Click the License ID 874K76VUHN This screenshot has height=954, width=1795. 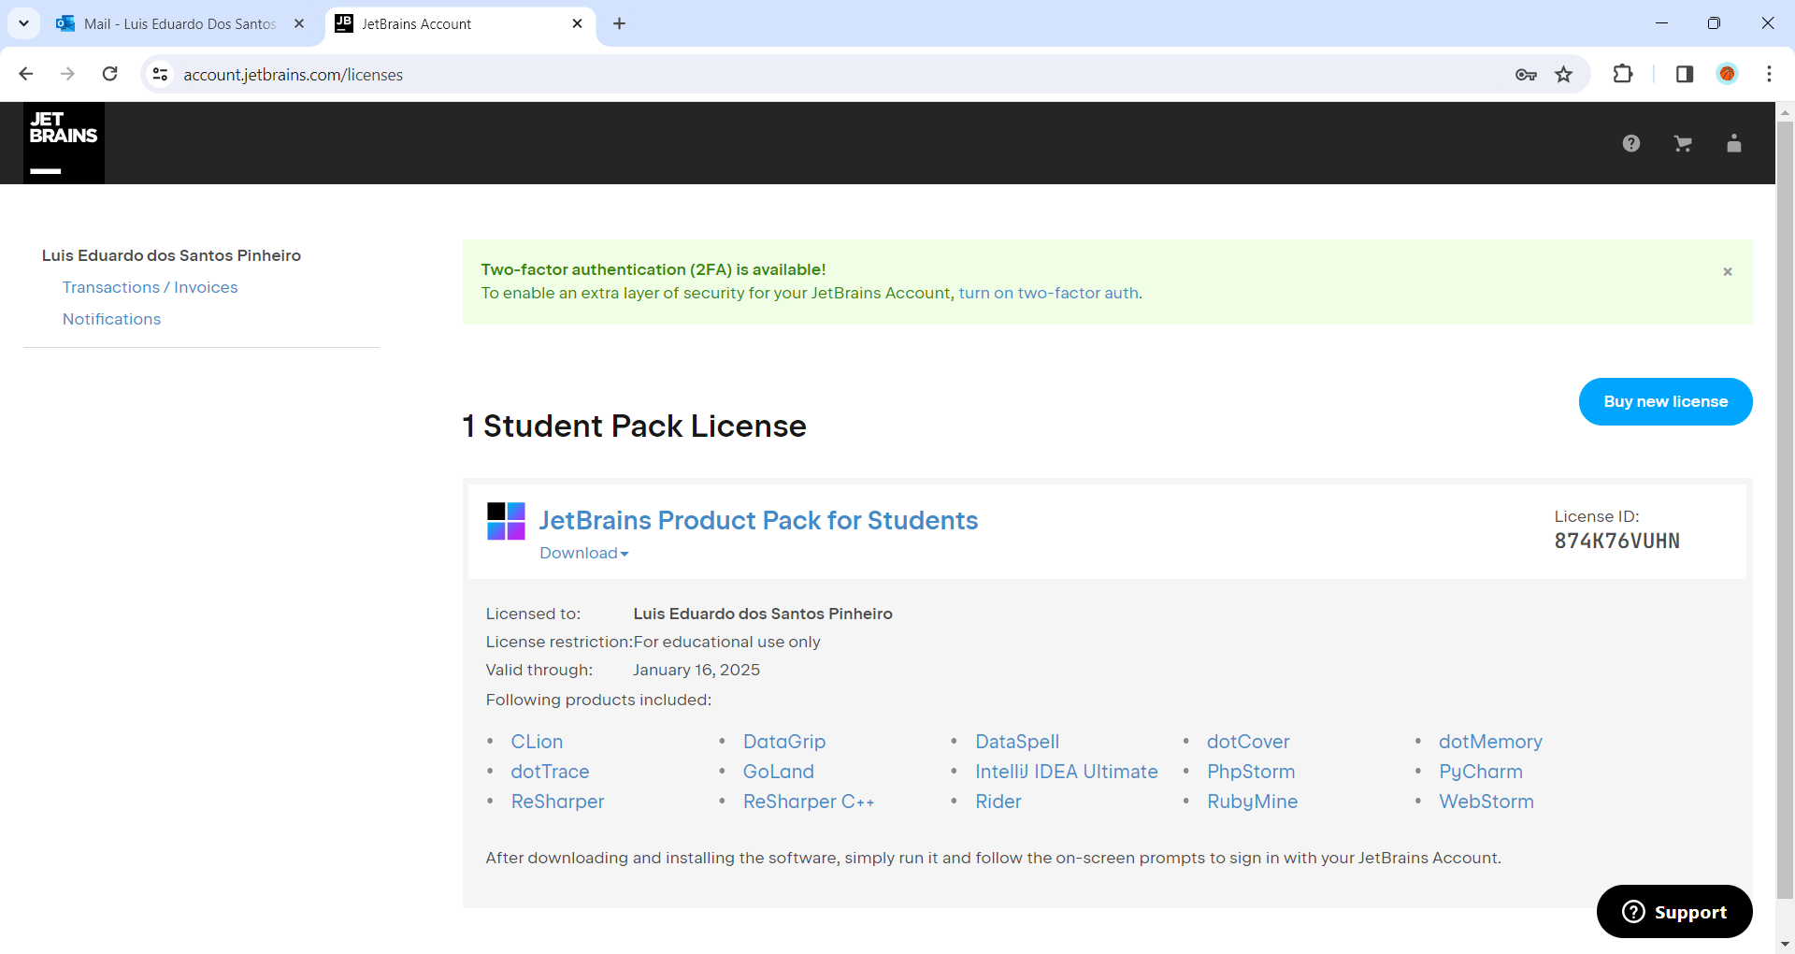[1616, 541]
